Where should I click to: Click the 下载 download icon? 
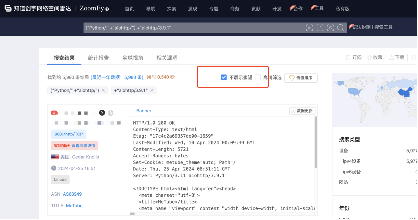click(x=392, y=57)
